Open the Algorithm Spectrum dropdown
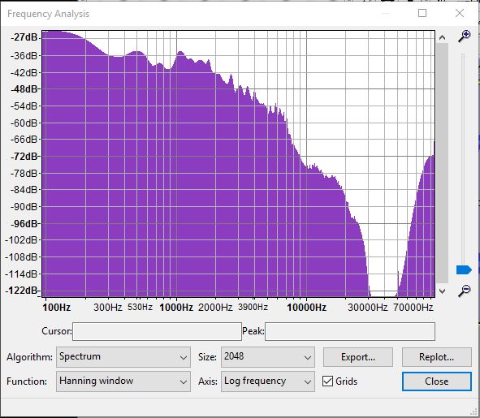The image size is (480, 418). pos(123,357)
